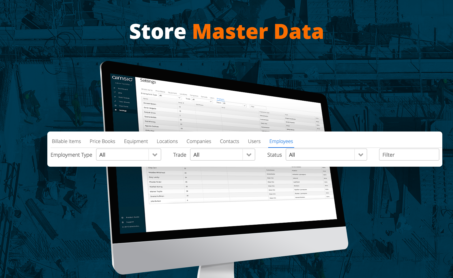Choose the Field Form sidebar icon
The width and height of the screenshot is (453, 278).
coord(116,105)
